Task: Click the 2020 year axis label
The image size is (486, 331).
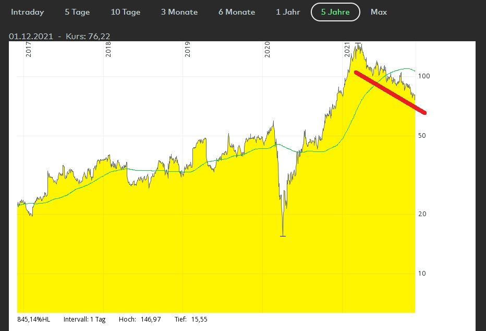Action: [267, 50]
